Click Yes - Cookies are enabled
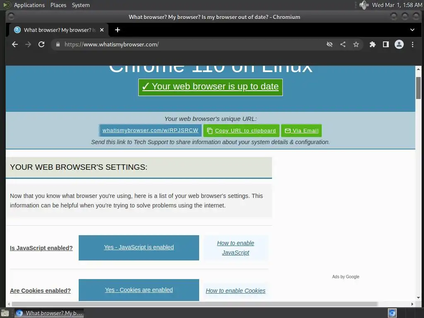The image size is (424, 318). coord(139,290)
